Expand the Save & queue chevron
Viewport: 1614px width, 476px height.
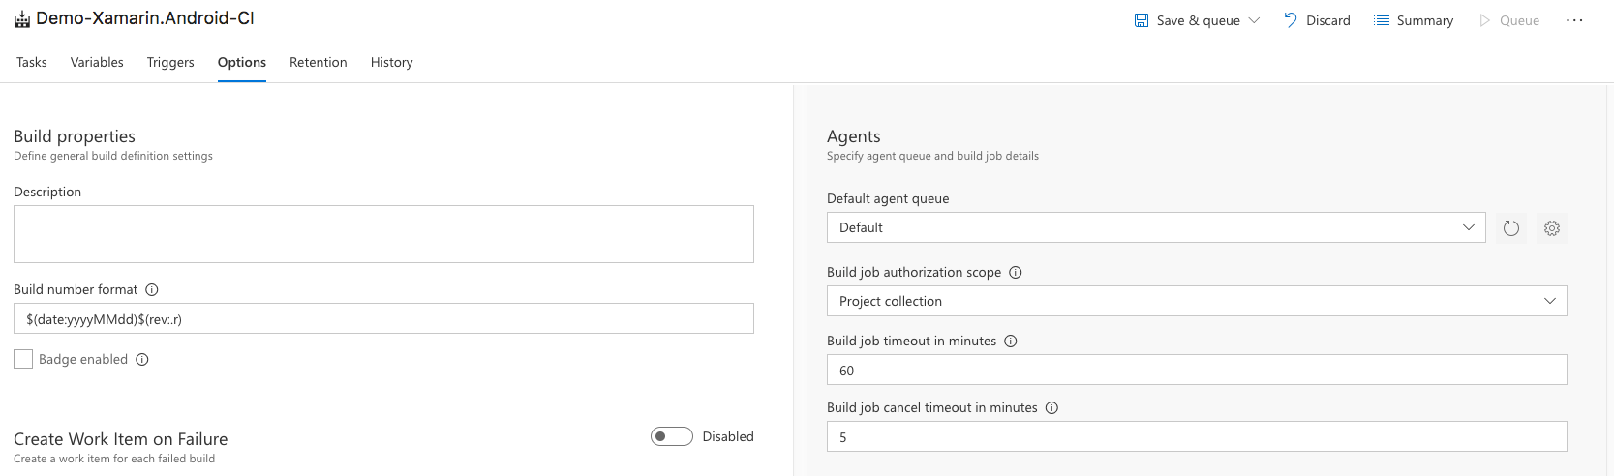(x=1255, y=20)
